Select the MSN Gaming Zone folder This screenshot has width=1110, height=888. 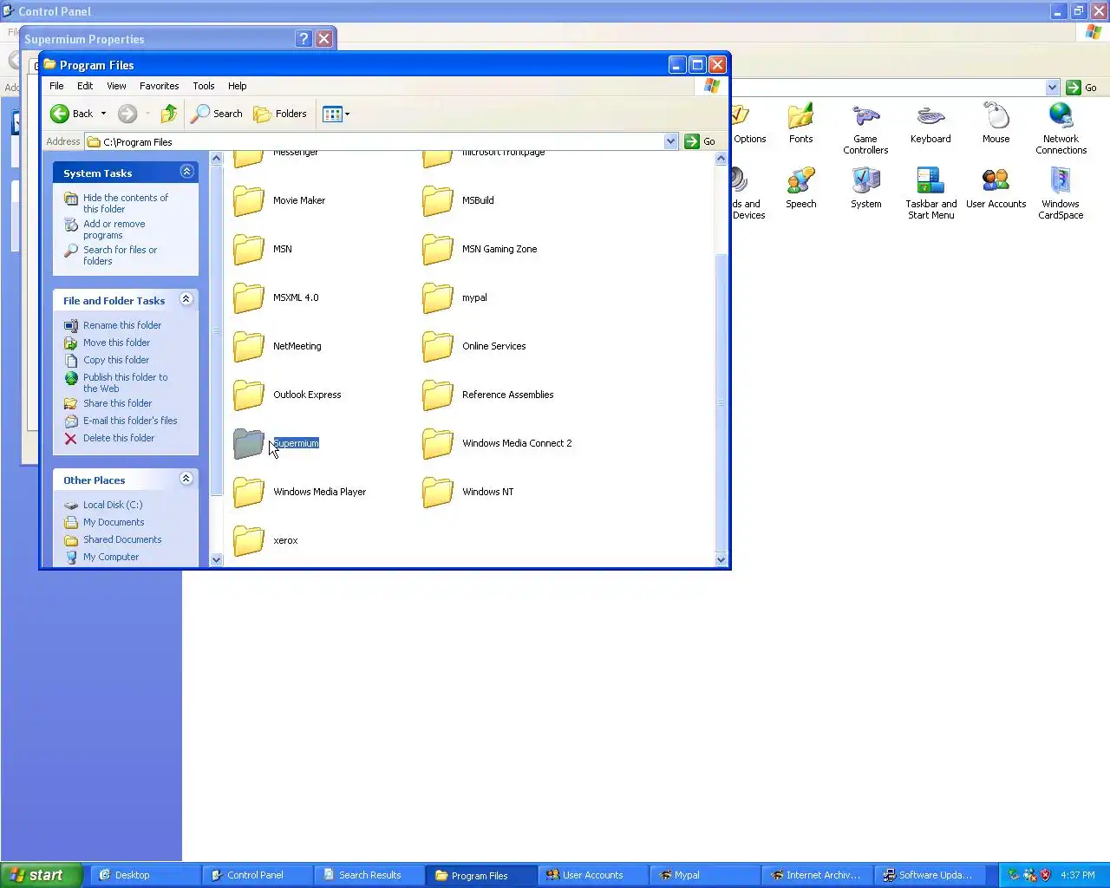tap(480, 249)
